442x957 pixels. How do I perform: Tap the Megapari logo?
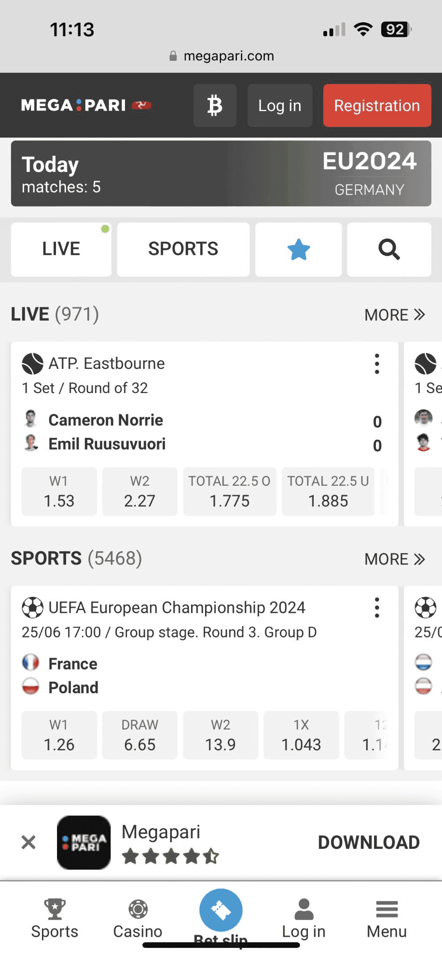[x=86, y=105]
